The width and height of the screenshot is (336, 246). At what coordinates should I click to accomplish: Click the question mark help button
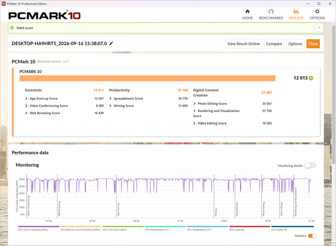pyautogui.click(x=319, y=28)
